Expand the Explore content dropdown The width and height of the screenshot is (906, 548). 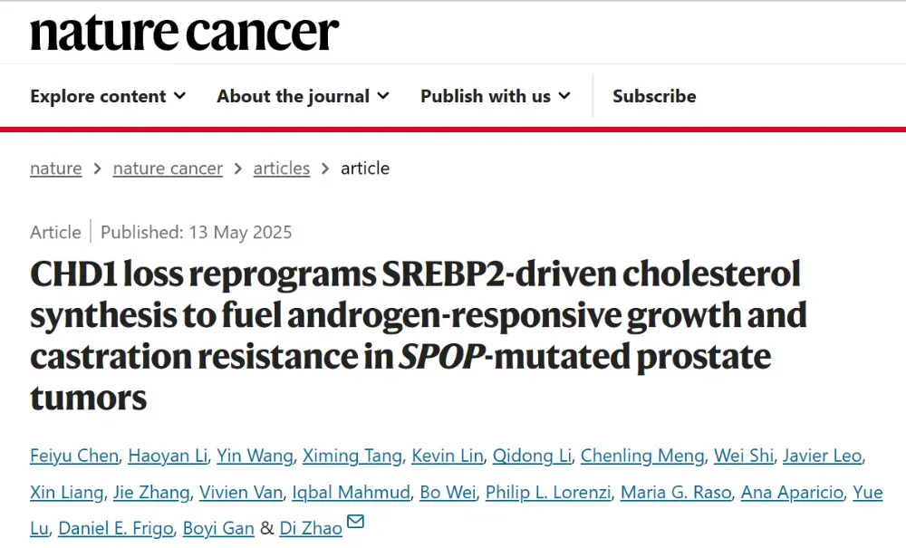click(x=108, y=96)
